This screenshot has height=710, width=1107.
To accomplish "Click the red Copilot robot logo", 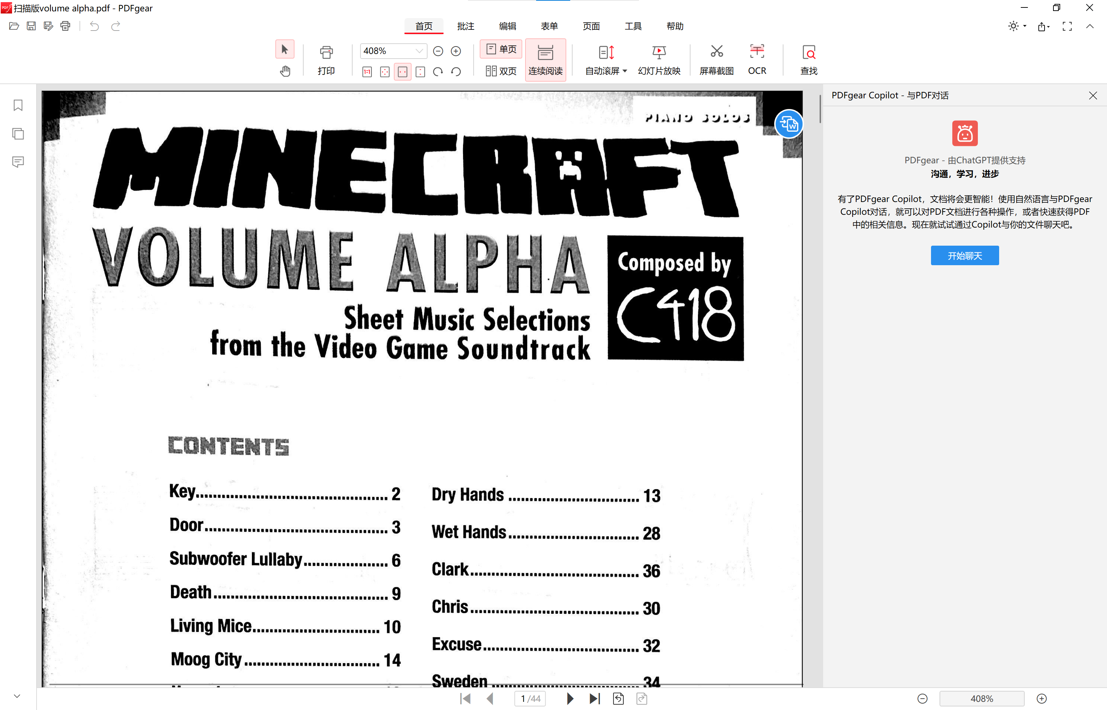I will 965,133.
